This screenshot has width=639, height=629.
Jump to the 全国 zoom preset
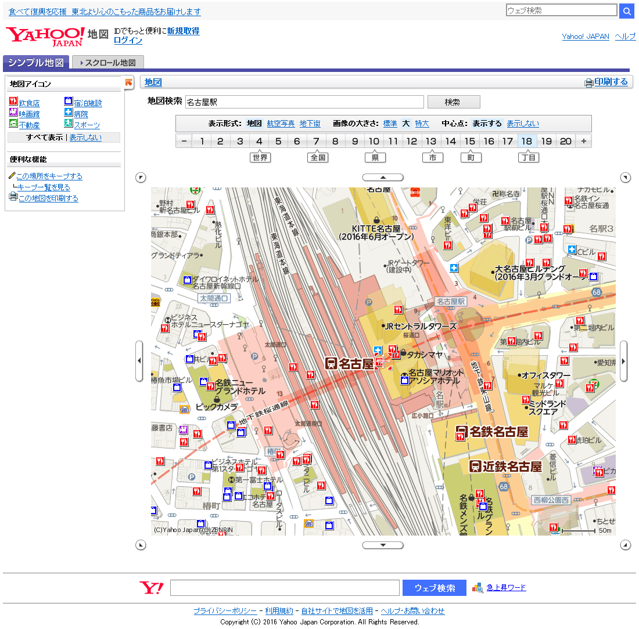(x=318, y=157)
